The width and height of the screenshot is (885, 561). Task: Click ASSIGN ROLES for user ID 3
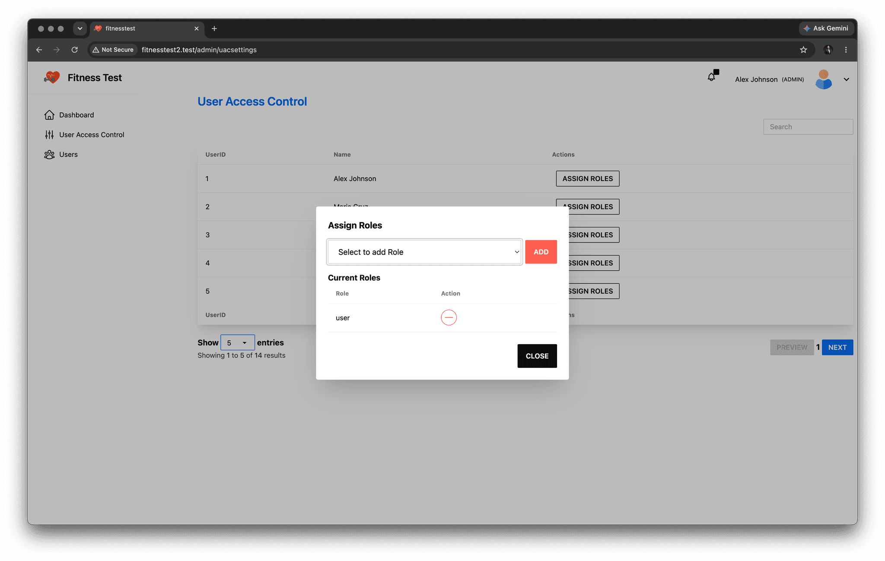[x=594, y=235]
